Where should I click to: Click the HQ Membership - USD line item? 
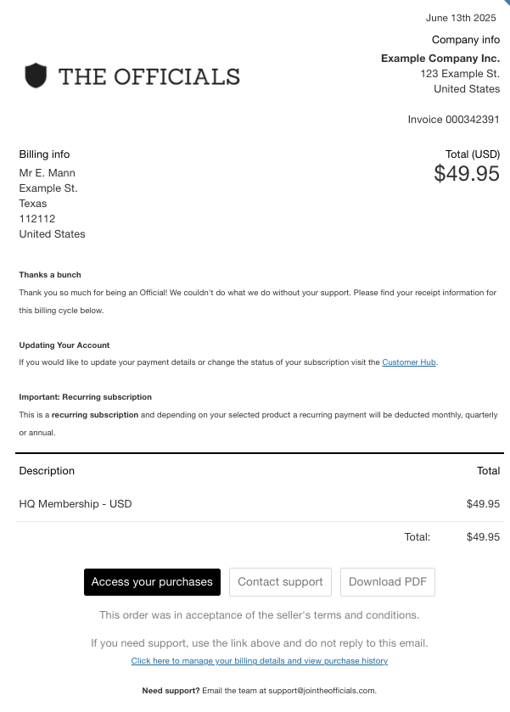76,504
